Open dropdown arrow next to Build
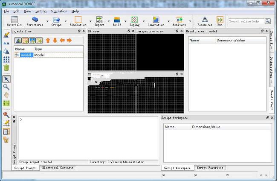This screenshot has height=181, width=278. pyautogui.click(x=125, y=21)
